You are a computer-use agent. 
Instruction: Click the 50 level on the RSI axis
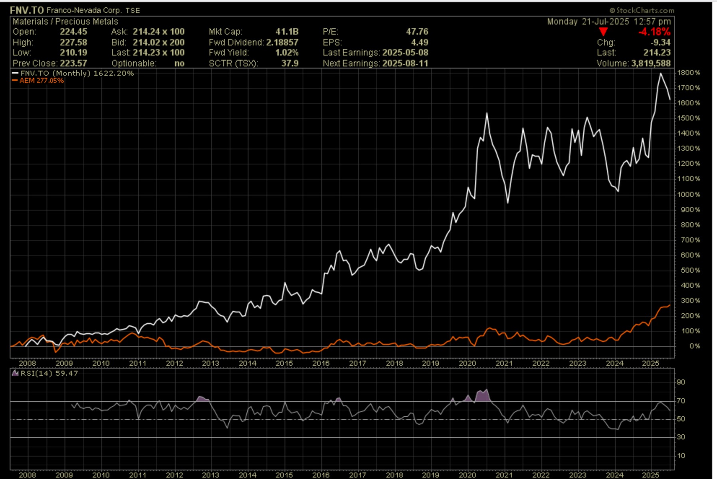[681, 419]
